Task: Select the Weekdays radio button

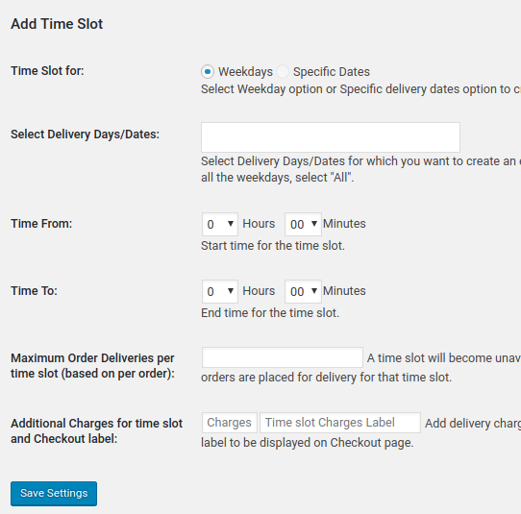Action: [208, 72]
